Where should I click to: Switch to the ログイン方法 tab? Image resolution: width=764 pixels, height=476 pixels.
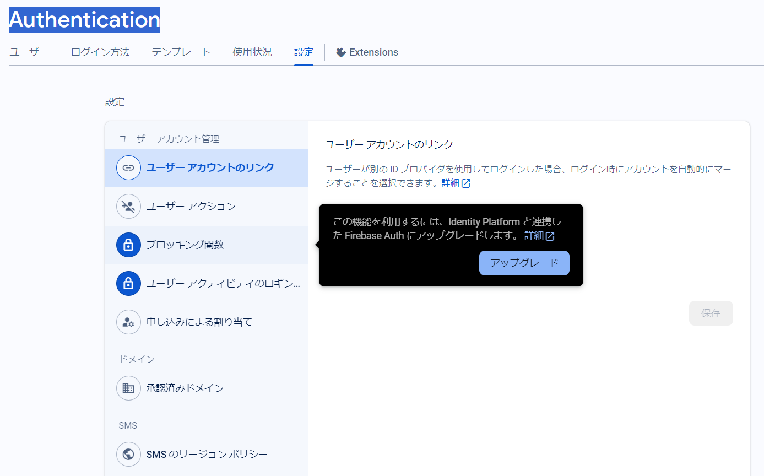pyautogui.click(x=100, y=52)
